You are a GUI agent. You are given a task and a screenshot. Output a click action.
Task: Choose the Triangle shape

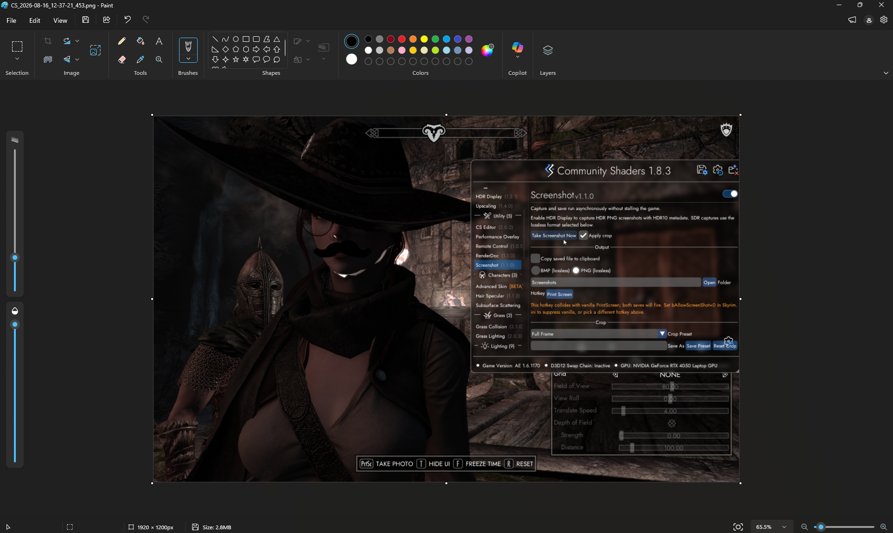(277, 39)
